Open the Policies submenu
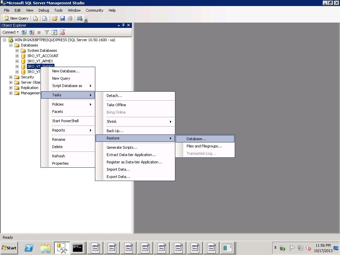This screenshot has height=255, width=340. (x=68, y=104)
